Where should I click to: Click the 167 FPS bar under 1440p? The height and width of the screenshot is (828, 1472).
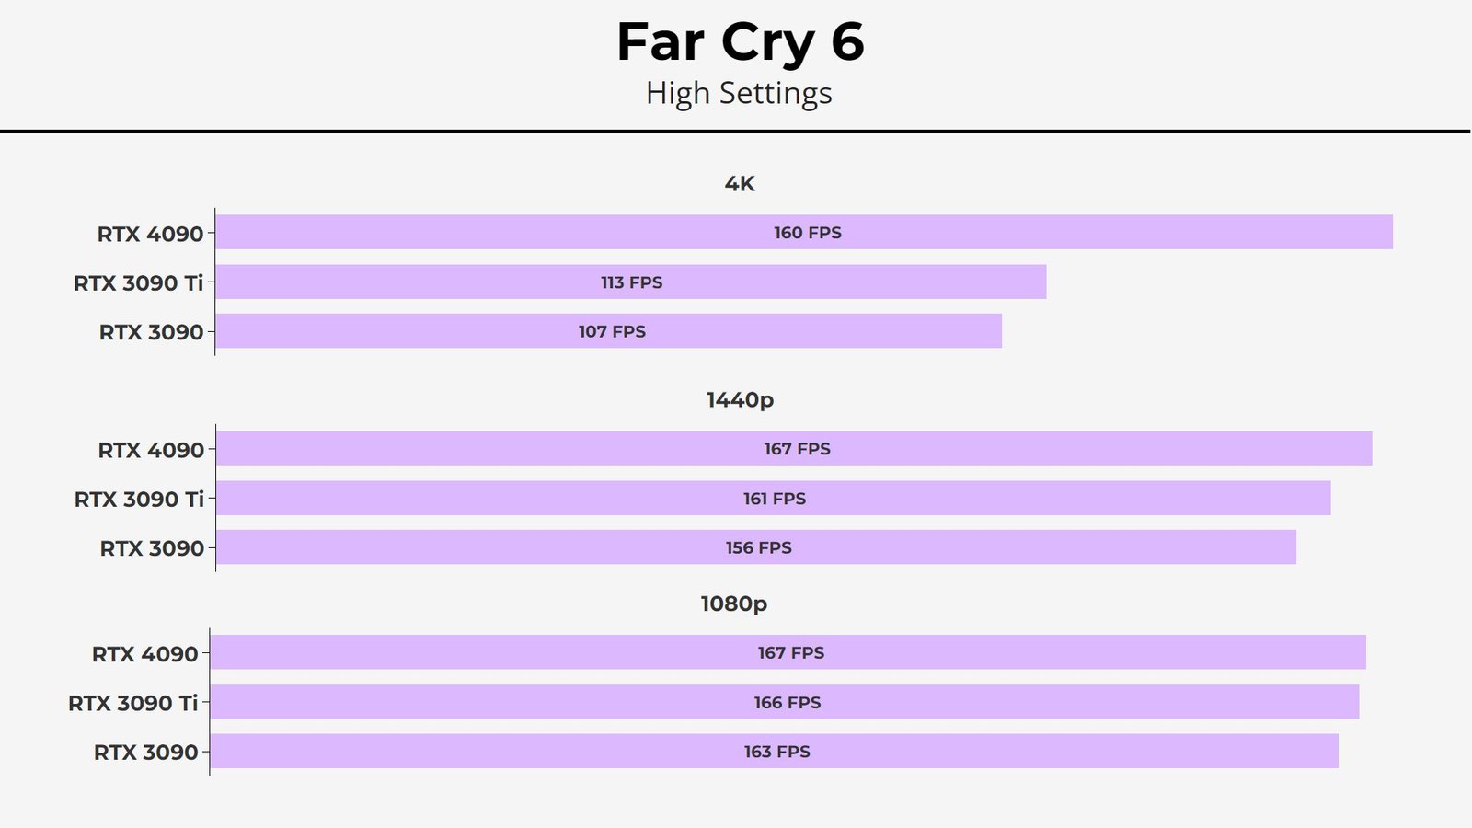point(795,448)
